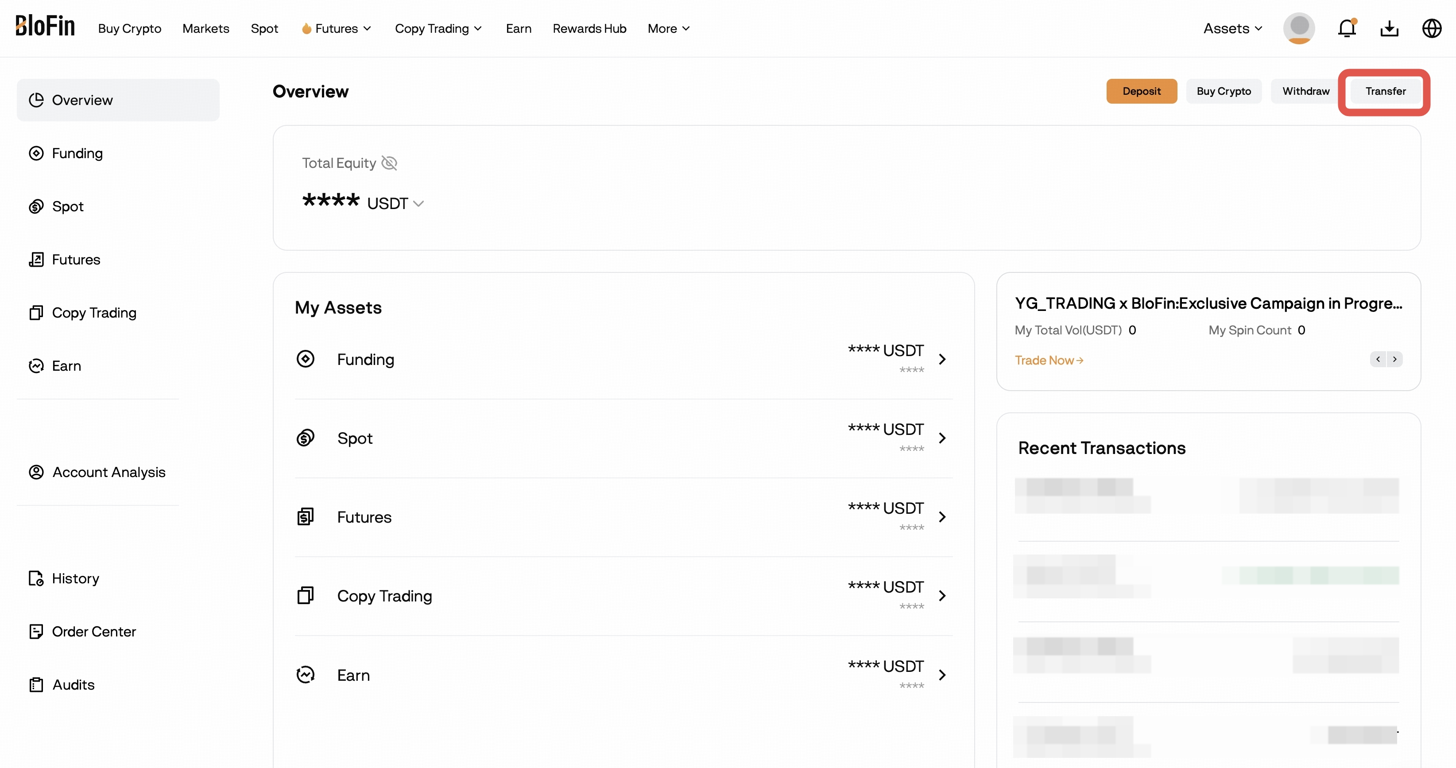This screenshot has height=768, width=1456.
Task: Follow the Trade Now link
Action: [1049, 360]
